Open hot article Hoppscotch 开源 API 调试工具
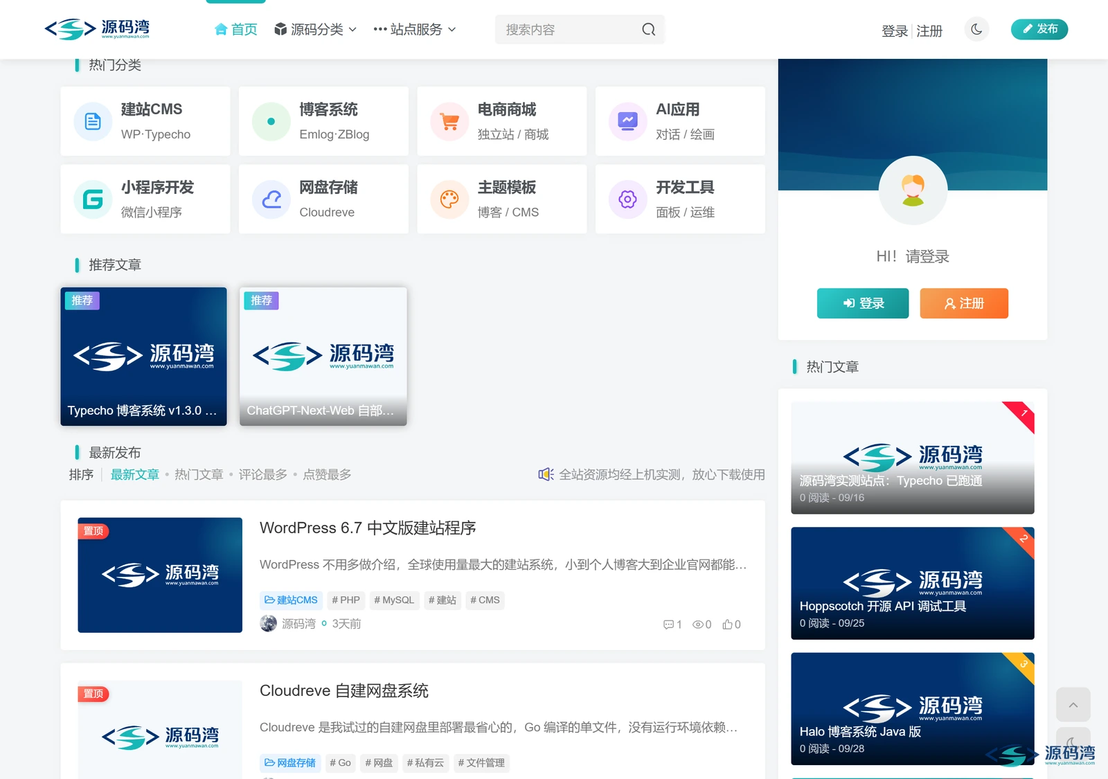This screenshot has width=1108, height=779. pos(913,584)
